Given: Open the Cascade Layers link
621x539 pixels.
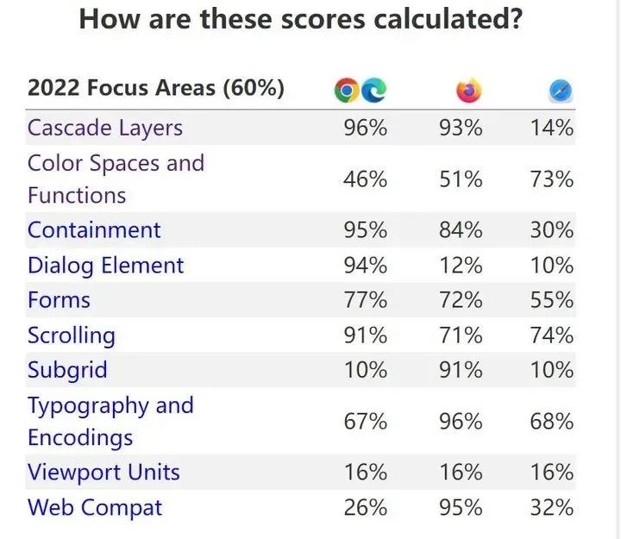Looking at the screenshot, I should coord(105,128).
